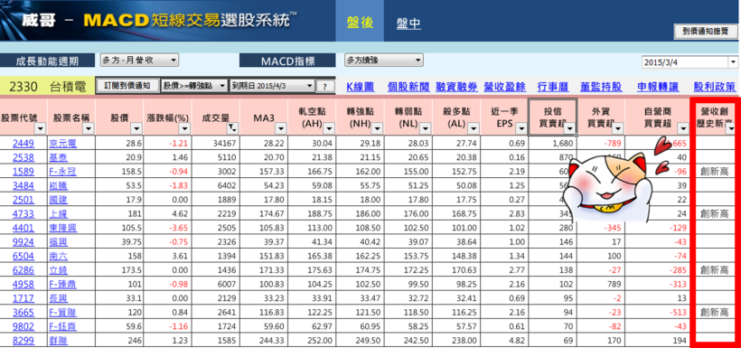Viewport: 741px width, 348px height.
Task: Open filter arrow for 股票代號 column
Action: pyautogui.click(x=41, y=128)
